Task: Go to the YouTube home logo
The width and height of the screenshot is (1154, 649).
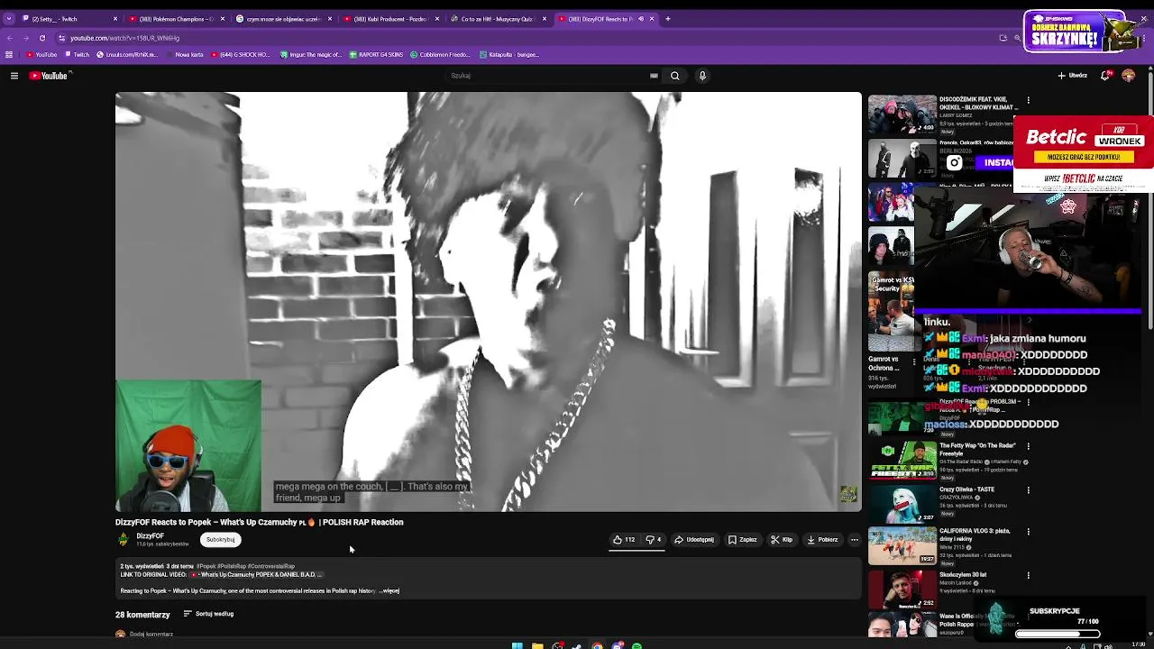Action: coord(49,76)
